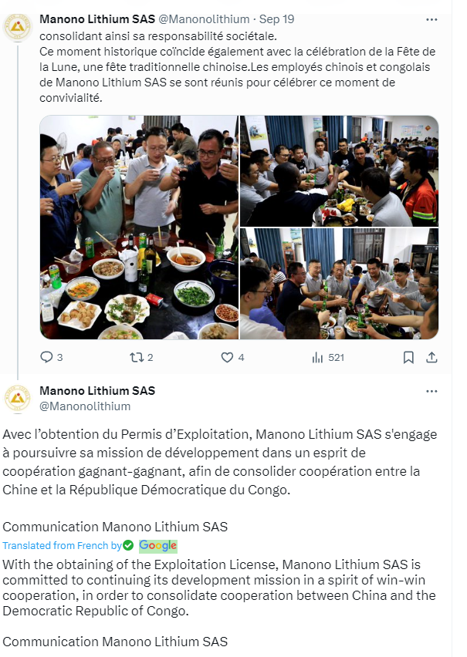
Task: Like the tweet with 4 hearts
Action: pos(227,357)
